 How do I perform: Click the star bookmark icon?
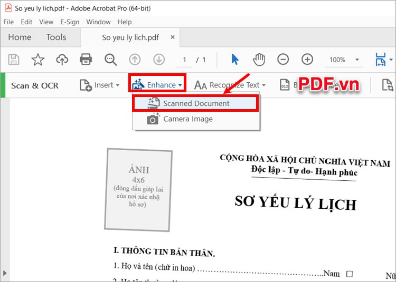[x=38, y=60]
